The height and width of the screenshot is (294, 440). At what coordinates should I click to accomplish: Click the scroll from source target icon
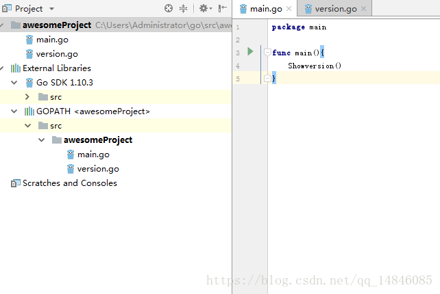point(169,9)
